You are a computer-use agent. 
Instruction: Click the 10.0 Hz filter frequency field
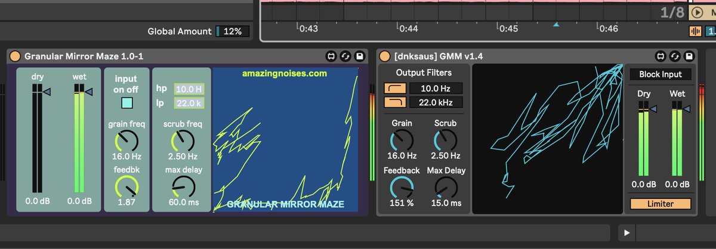(x=436, y=88)
